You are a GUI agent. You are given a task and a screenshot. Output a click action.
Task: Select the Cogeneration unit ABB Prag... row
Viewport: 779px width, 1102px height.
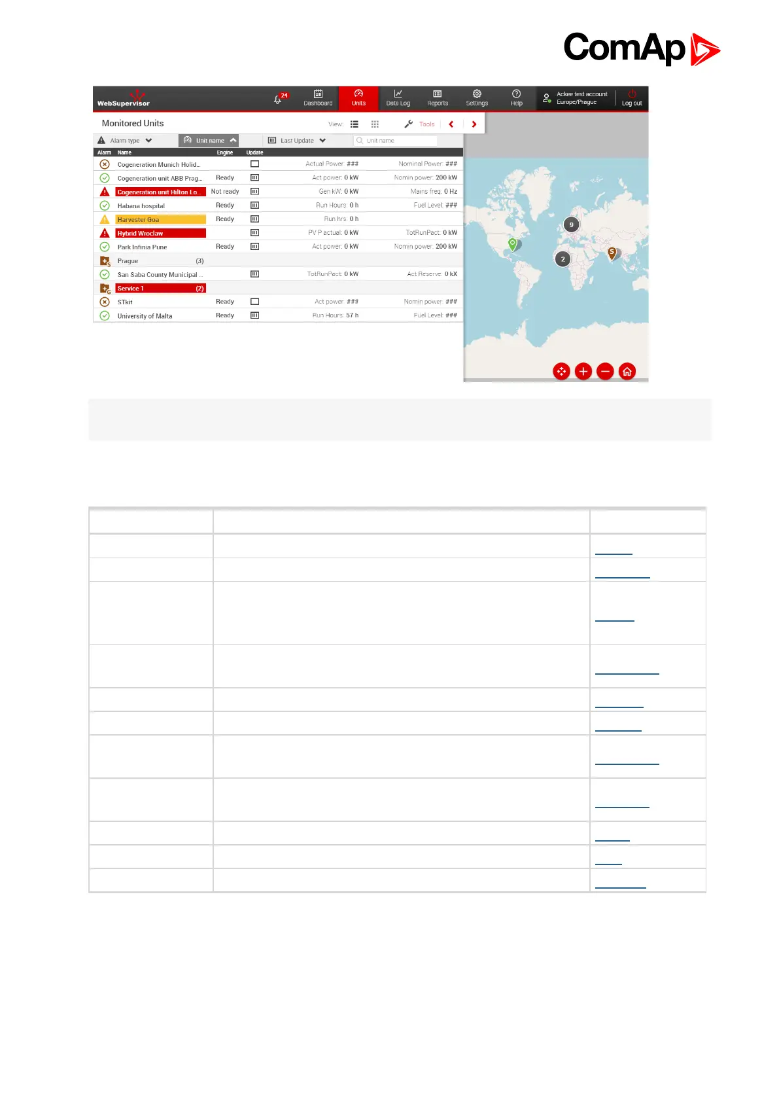278,178
